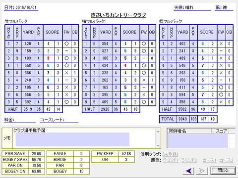Click the memo scrollbar down arrow

pos(158,145)
